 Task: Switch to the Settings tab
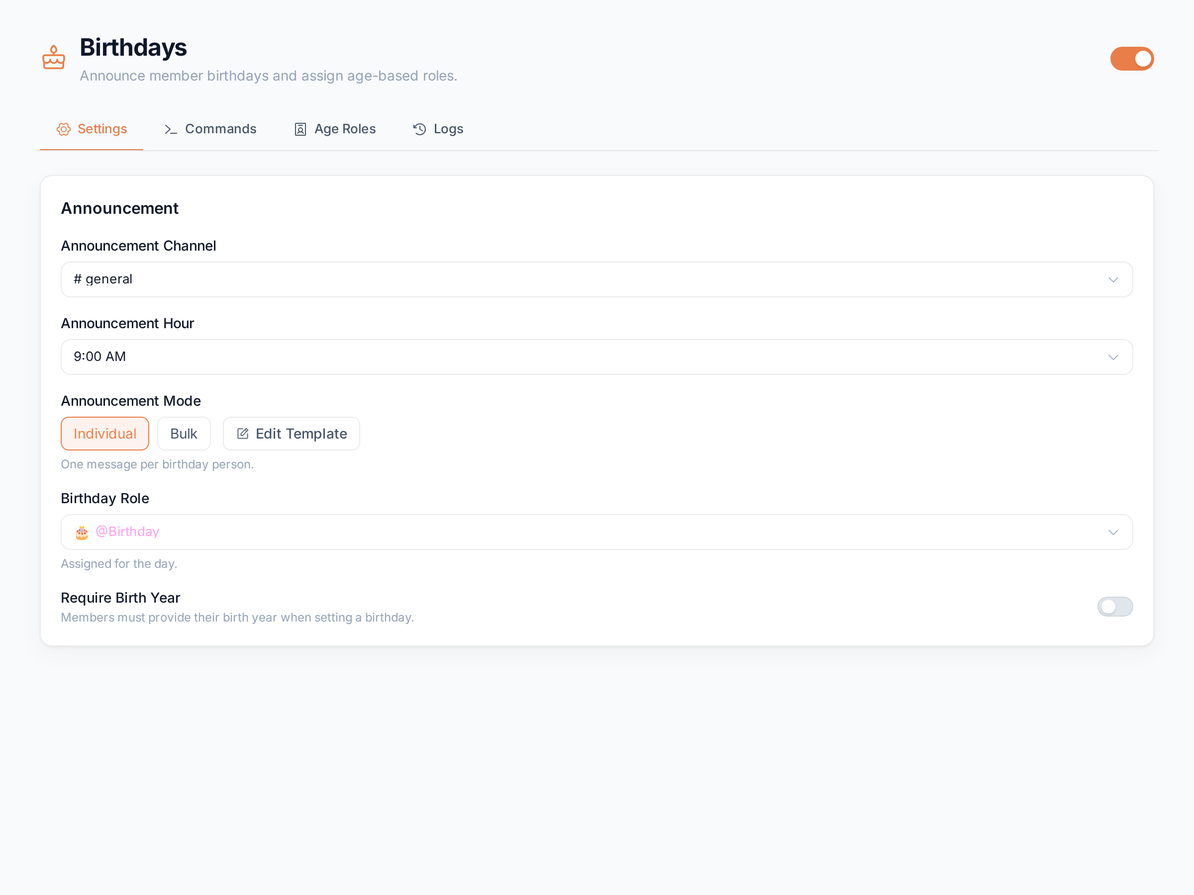tap(91, 129)
